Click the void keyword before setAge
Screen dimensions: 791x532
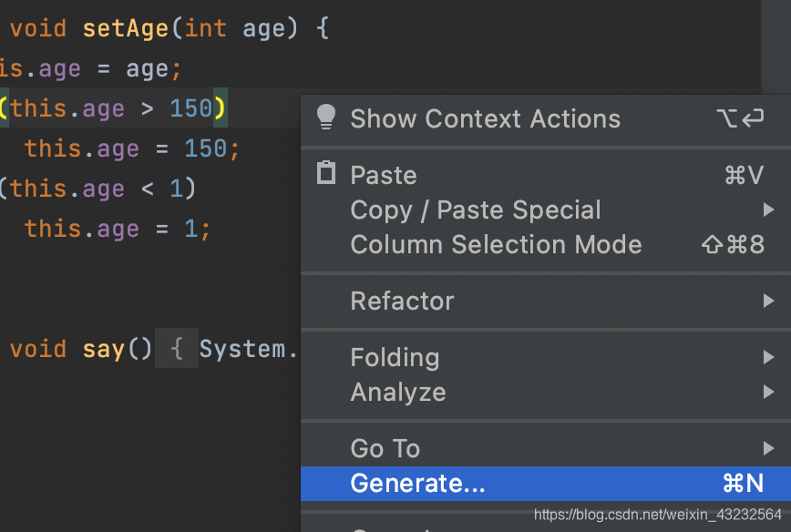click(x=37, y=28)
